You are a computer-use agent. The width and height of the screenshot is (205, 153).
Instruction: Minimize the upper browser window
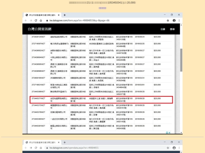coord(165,15)
